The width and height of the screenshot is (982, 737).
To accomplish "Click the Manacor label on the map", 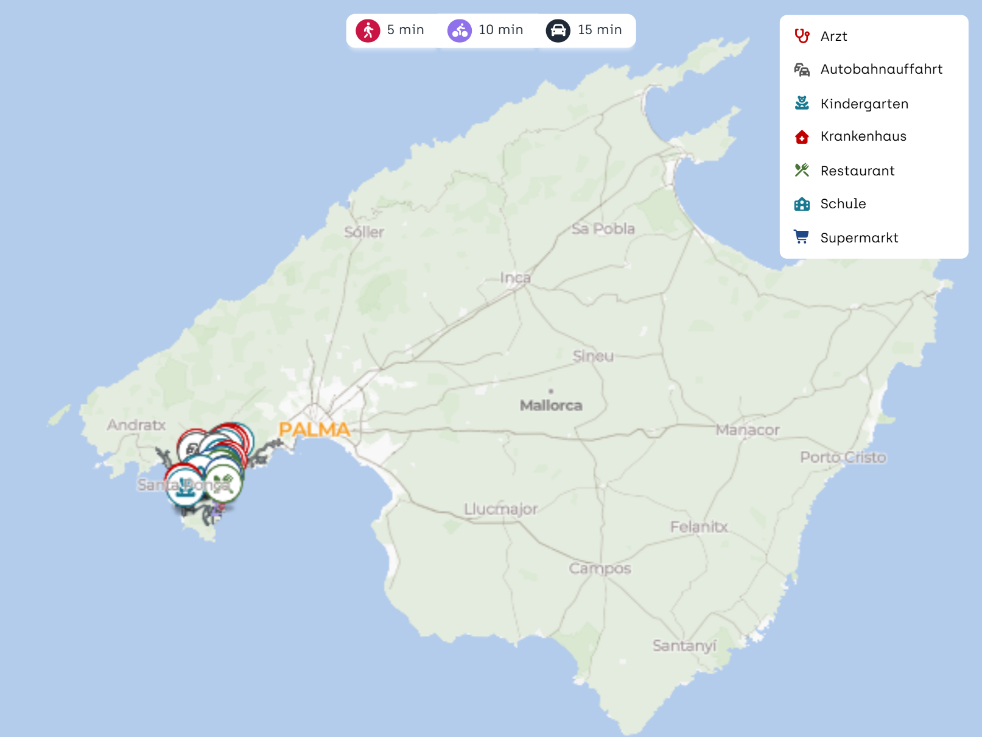I will [x=747, y=430].
